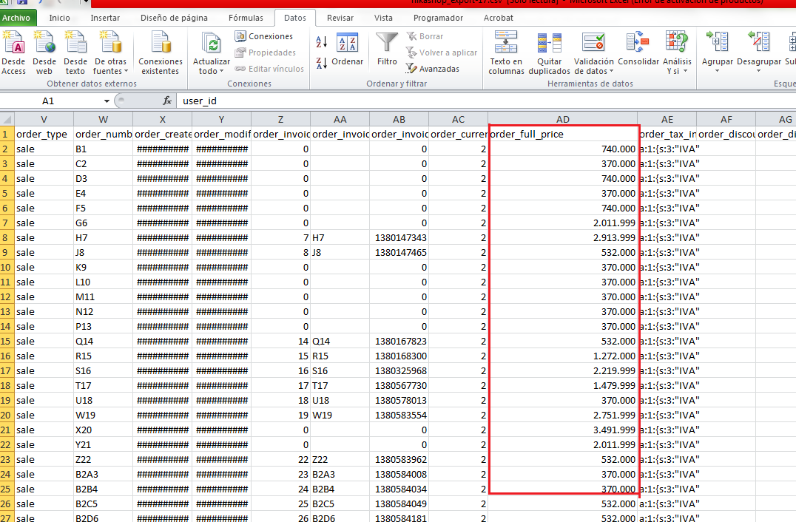This screenshot has width=796, height=522.
Task: Click order number cell H7 in column W
Action: [103, 237]
